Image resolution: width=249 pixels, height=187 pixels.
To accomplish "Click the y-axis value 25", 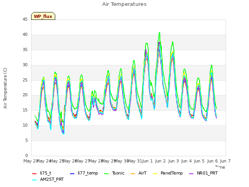I will pyautogui.click(x=25, y=80).
